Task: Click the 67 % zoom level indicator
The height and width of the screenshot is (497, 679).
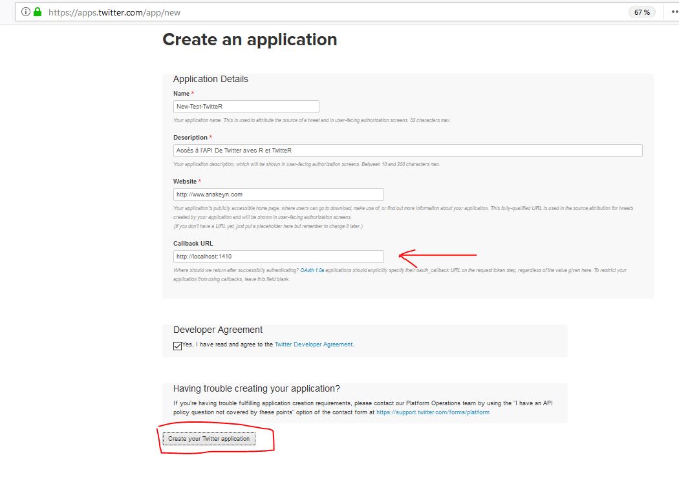Action: [641, 12]
